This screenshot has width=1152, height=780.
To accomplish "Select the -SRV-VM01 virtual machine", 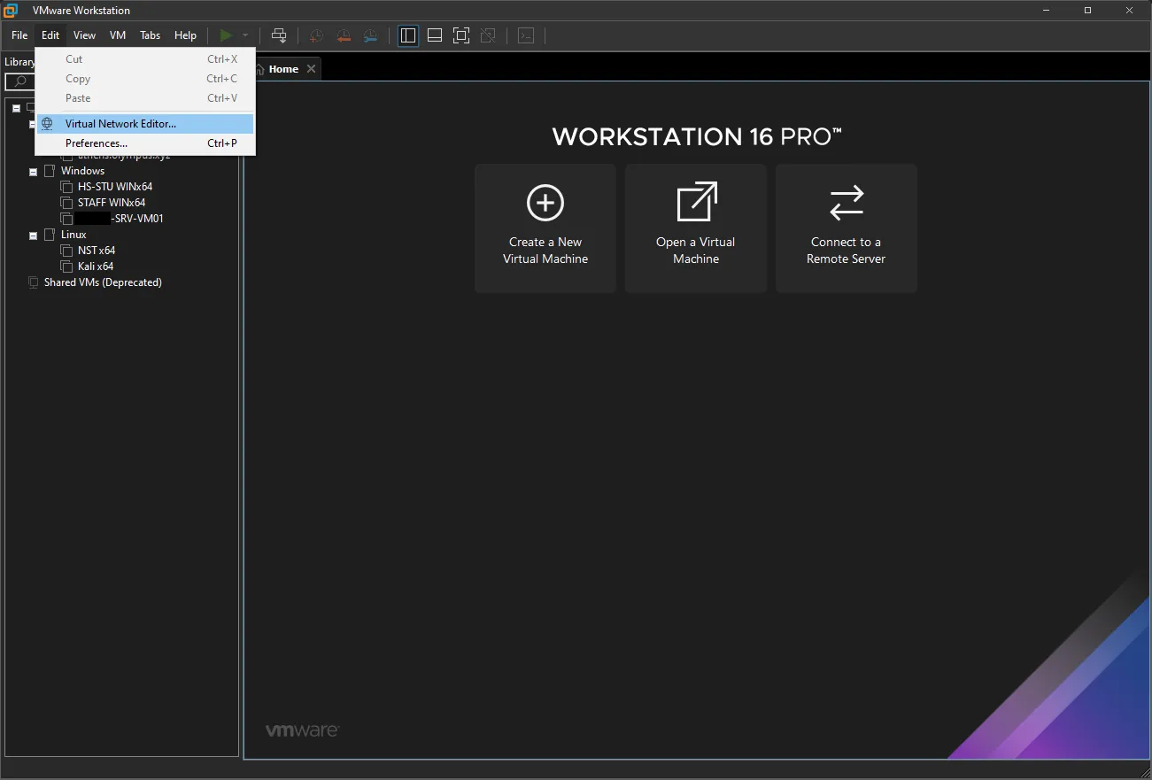I will click(120, 219).
